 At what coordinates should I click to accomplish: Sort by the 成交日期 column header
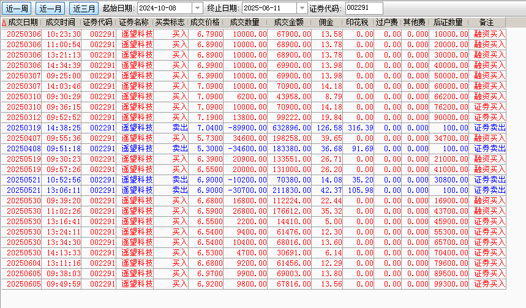tap(23, 23)
